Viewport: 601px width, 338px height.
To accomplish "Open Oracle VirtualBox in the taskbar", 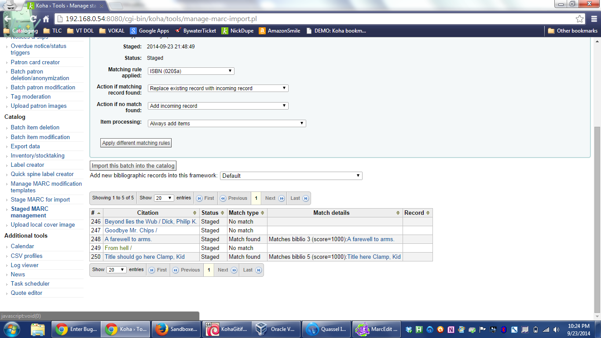I will [276, 329].
